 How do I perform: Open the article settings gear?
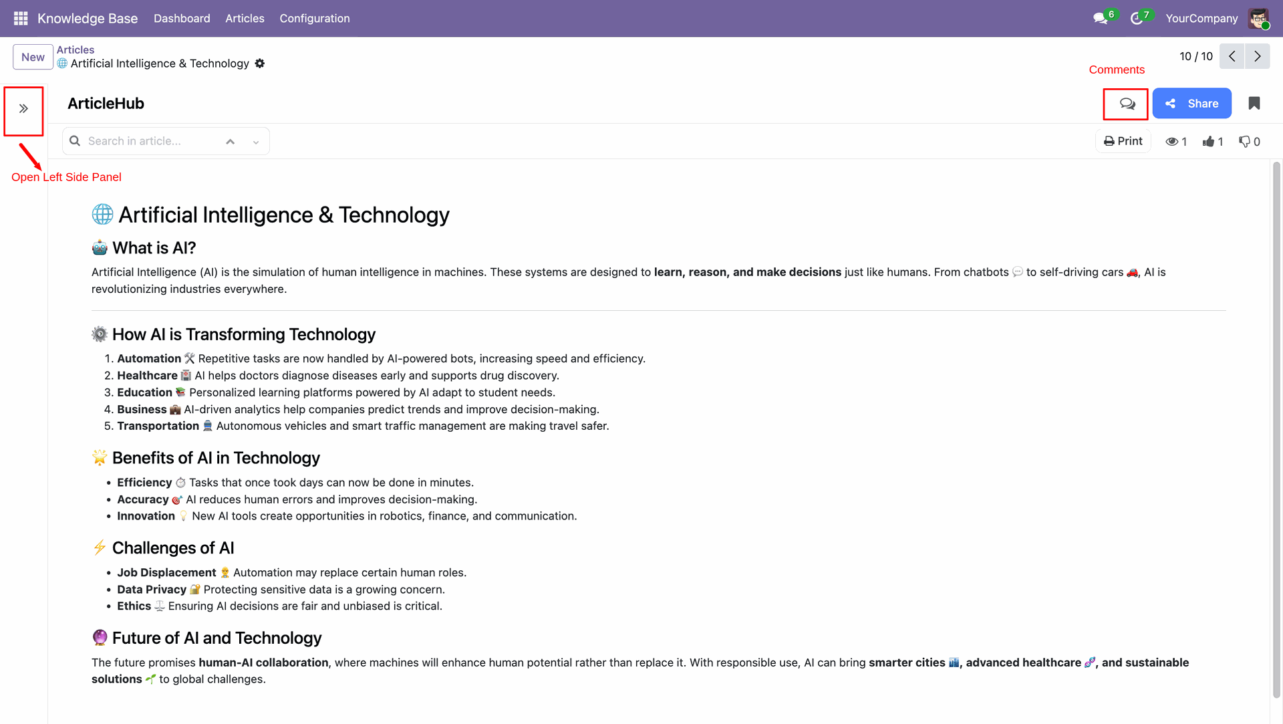(x=260, y=64)
